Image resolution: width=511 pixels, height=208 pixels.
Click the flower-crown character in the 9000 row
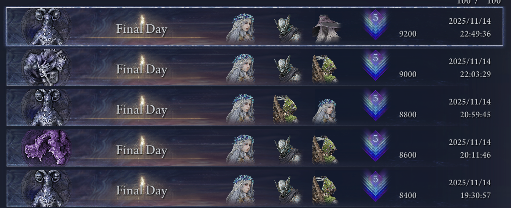click(x=240, y=69)
